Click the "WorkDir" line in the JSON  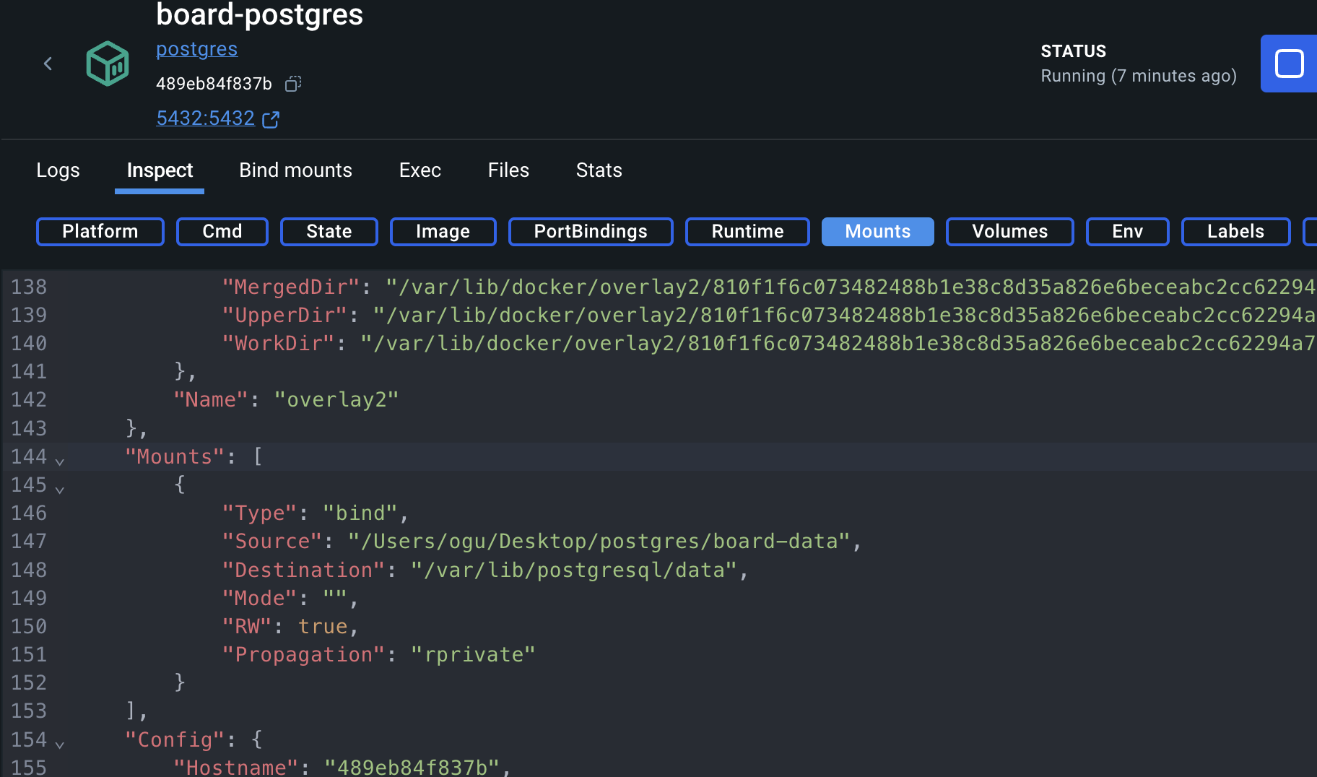tap(769, 344)
